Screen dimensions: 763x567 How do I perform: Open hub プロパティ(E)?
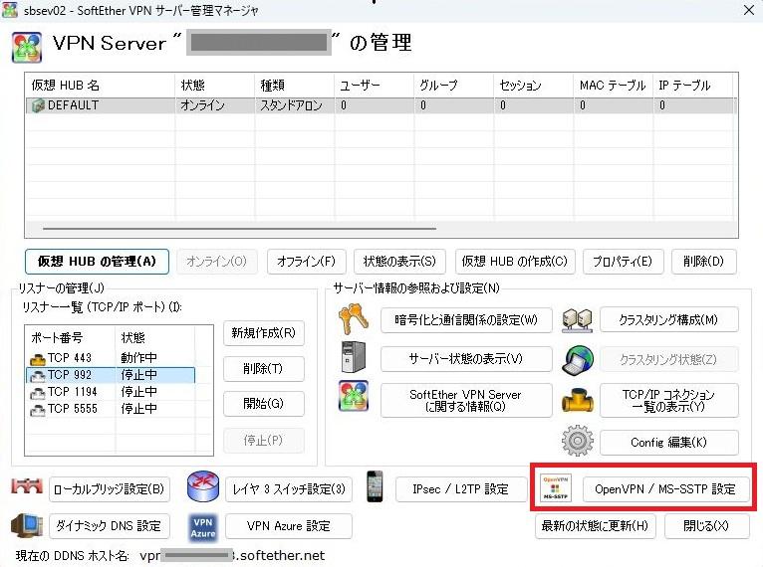click(623, 262)
